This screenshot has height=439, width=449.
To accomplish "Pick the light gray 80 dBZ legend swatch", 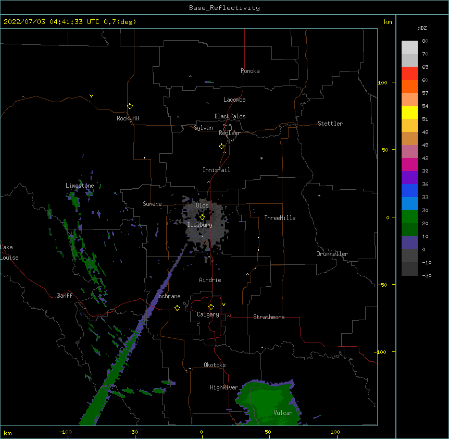I will (x=409, y=47).
